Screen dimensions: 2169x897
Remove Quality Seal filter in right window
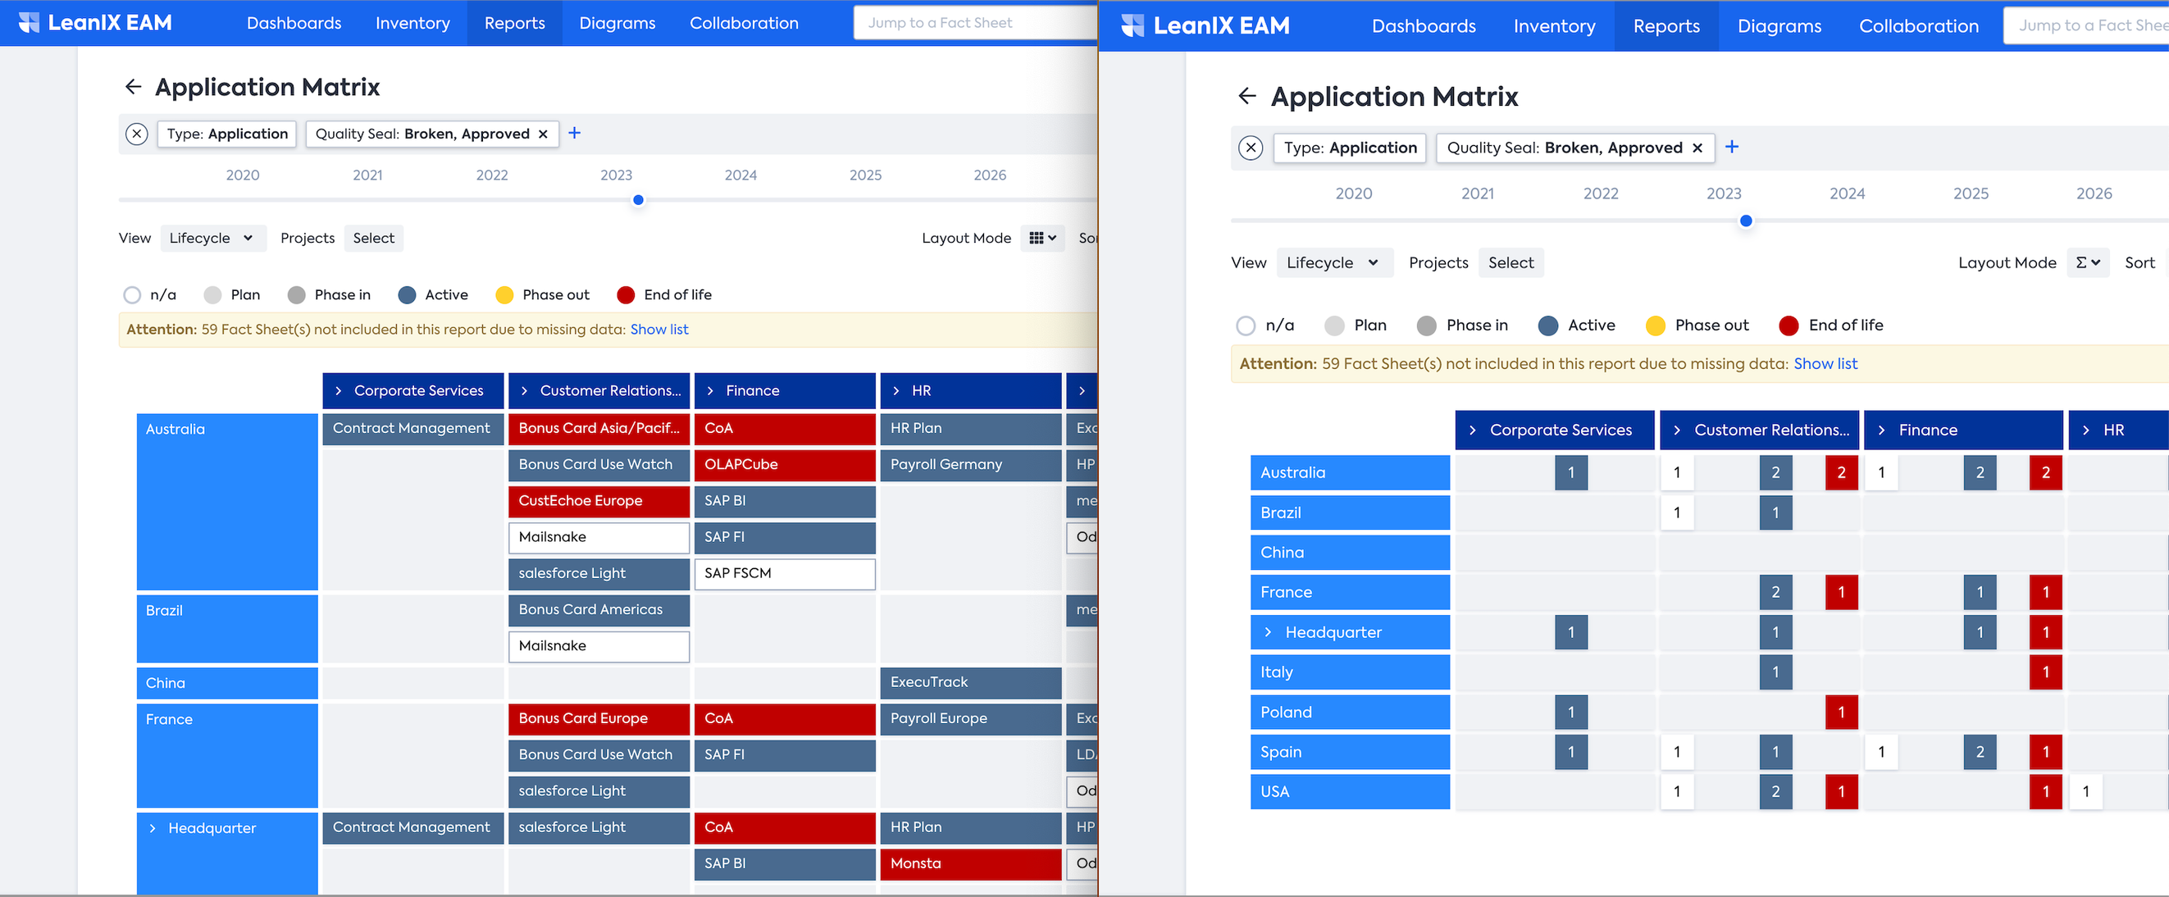1697,148
